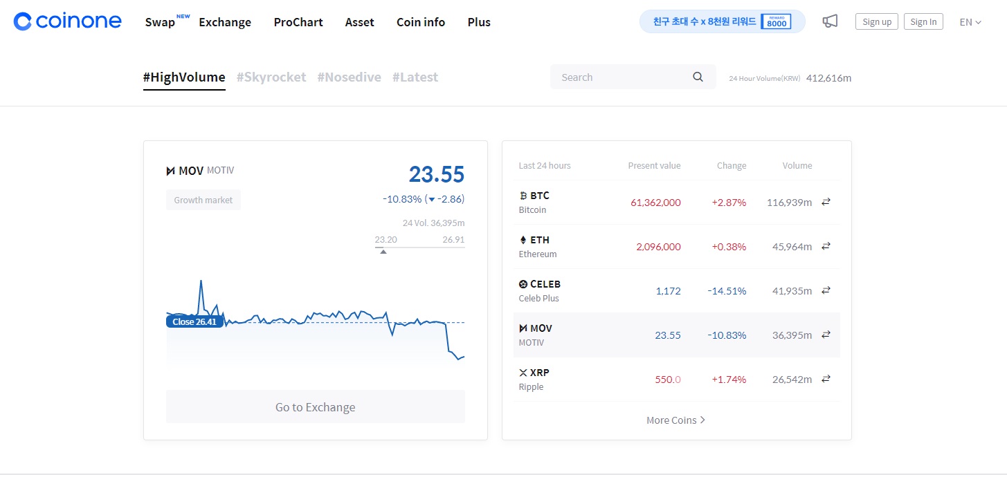Select the BTC Bitcoin row name
This screenshot has width=1007, height=477.
(534, 202)
